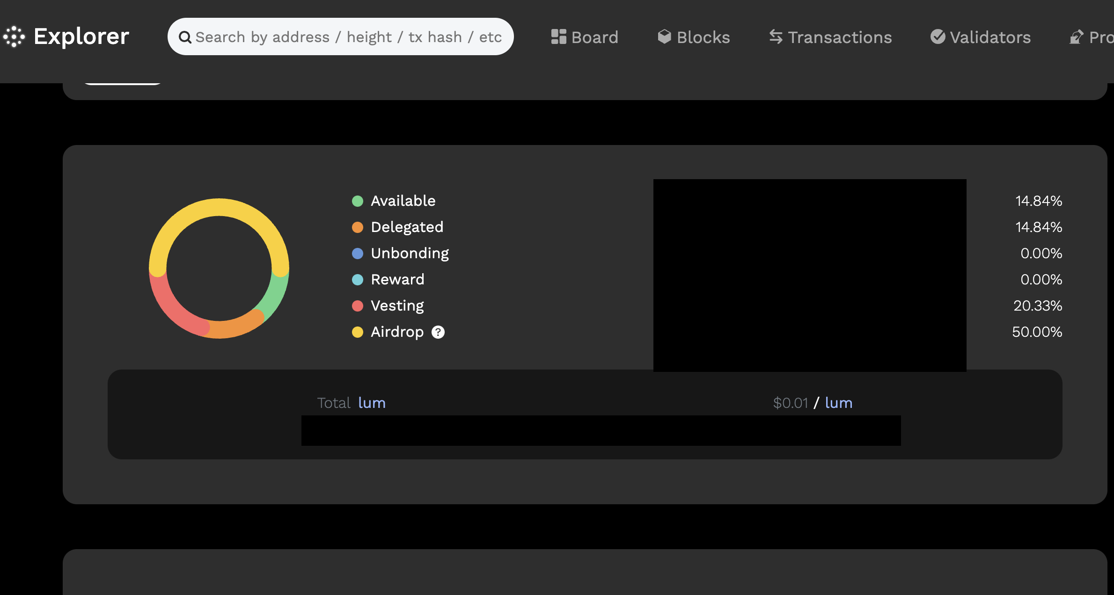
Task: Click the Validators checkmark icon
Action: [x=938, y=36]
